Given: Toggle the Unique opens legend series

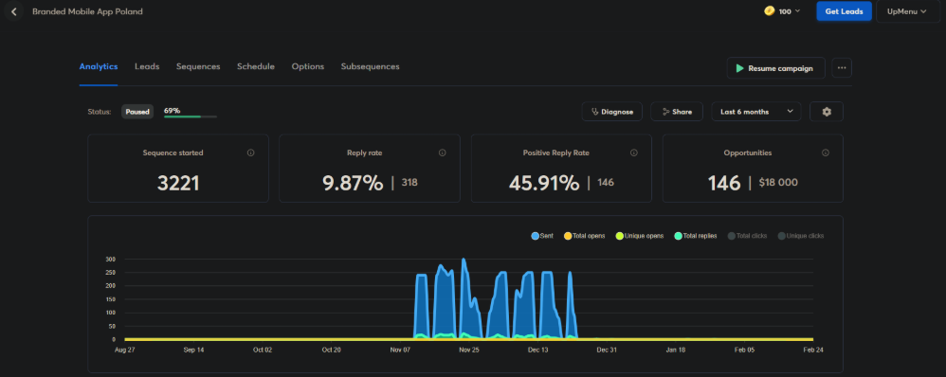Looking at the screenshot, I should point(639,236).
